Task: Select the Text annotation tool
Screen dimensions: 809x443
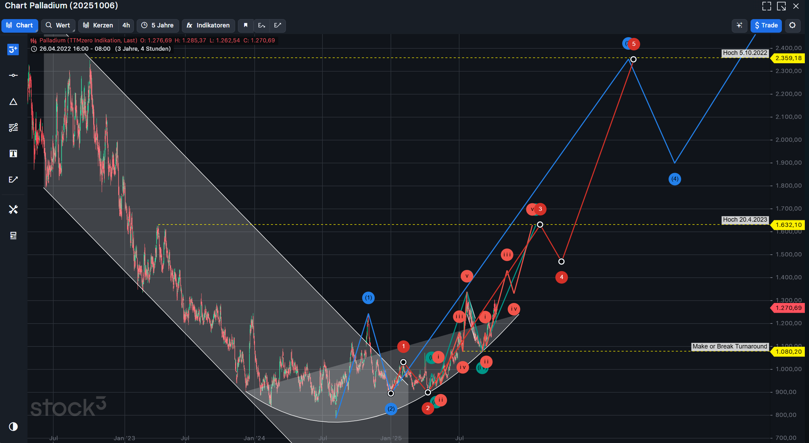Action: (x=13, y=154)
